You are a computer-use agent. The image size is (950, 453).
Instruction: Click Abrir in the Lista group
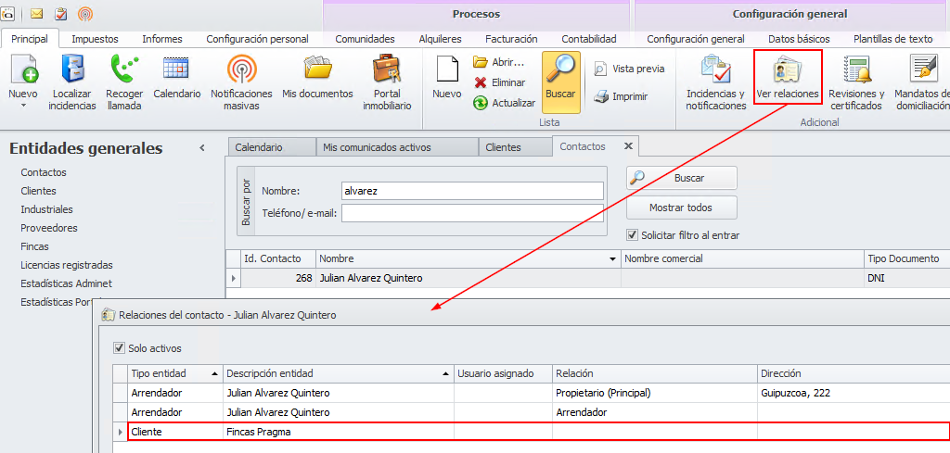pos(498,62)
